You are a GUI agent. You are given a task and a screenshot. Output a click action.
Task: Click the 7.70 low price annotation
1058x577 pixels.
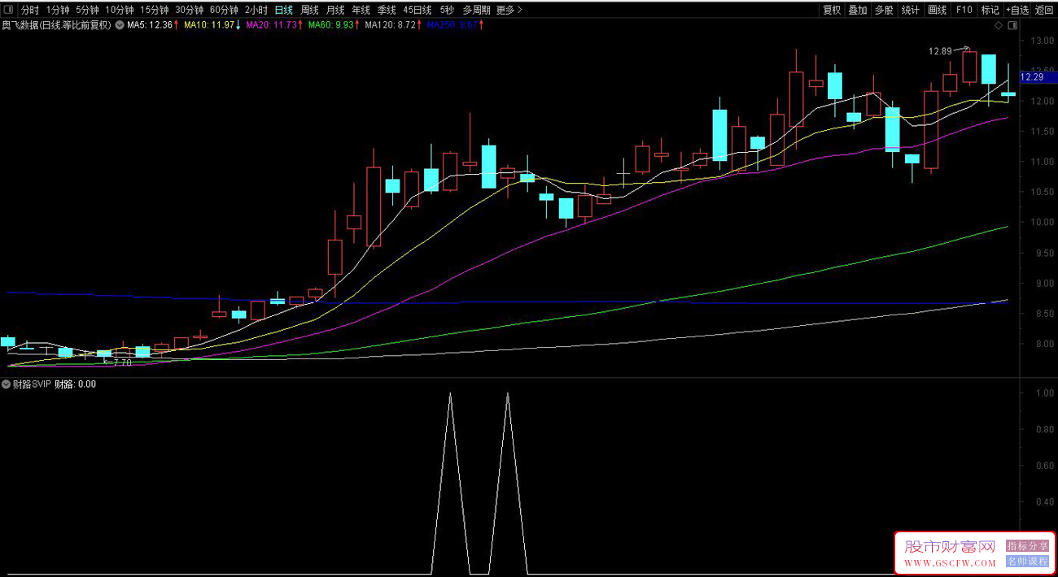[x=122, y=362]
